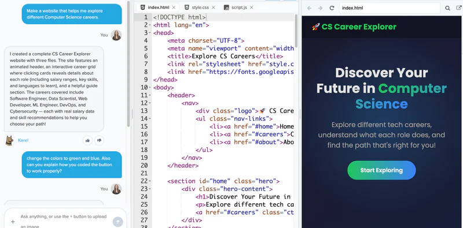This screenshot has height=228, width=463.
Task: Close the style.css tab
Action: tap(214, 8)
